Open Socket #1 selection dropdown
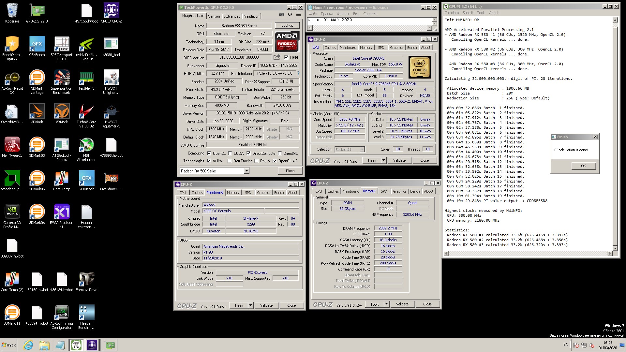Image resolution: width=626 pixels, height=352 pixels. [362, 149]
